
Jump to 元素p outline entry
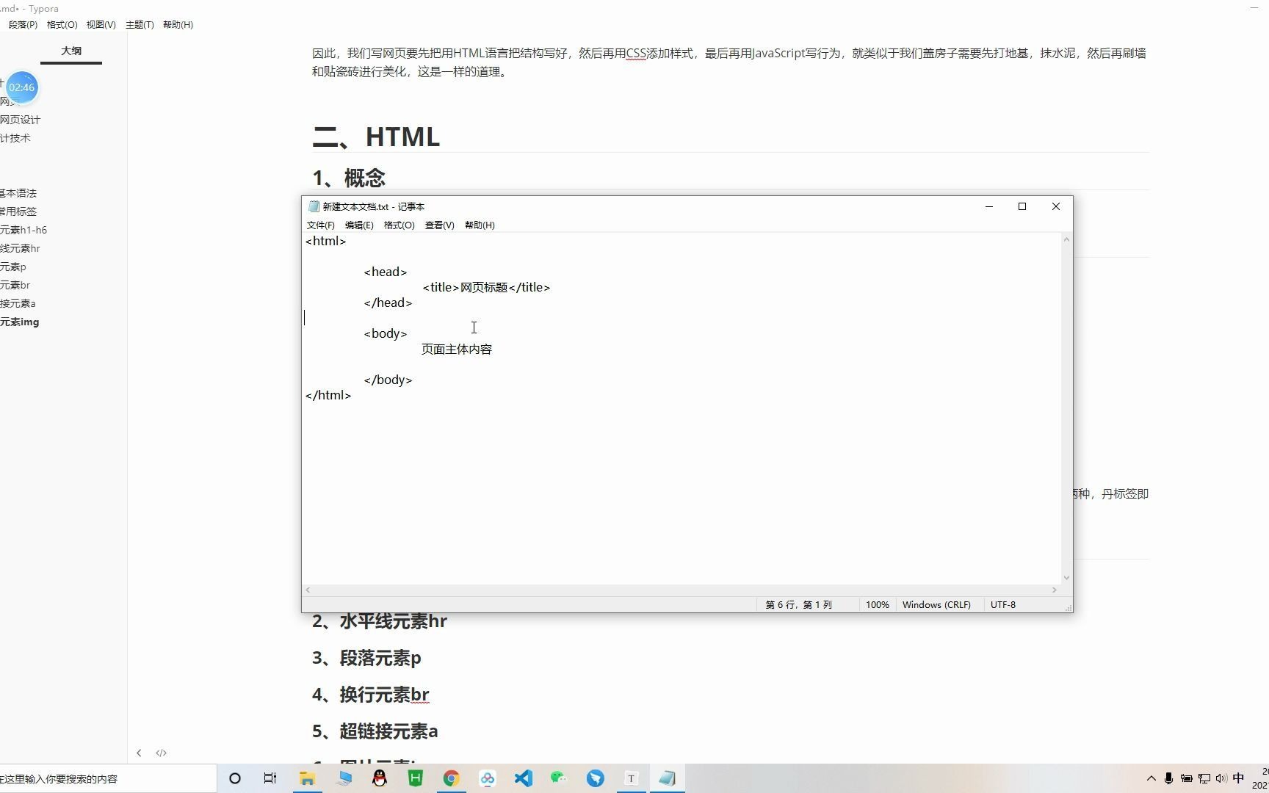click(13, 267)
